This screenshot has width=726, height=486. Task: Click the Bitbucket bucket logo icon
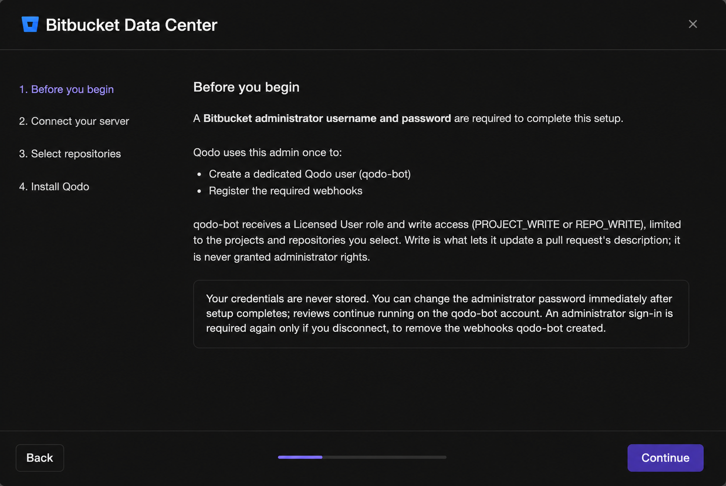pos(30,24)
